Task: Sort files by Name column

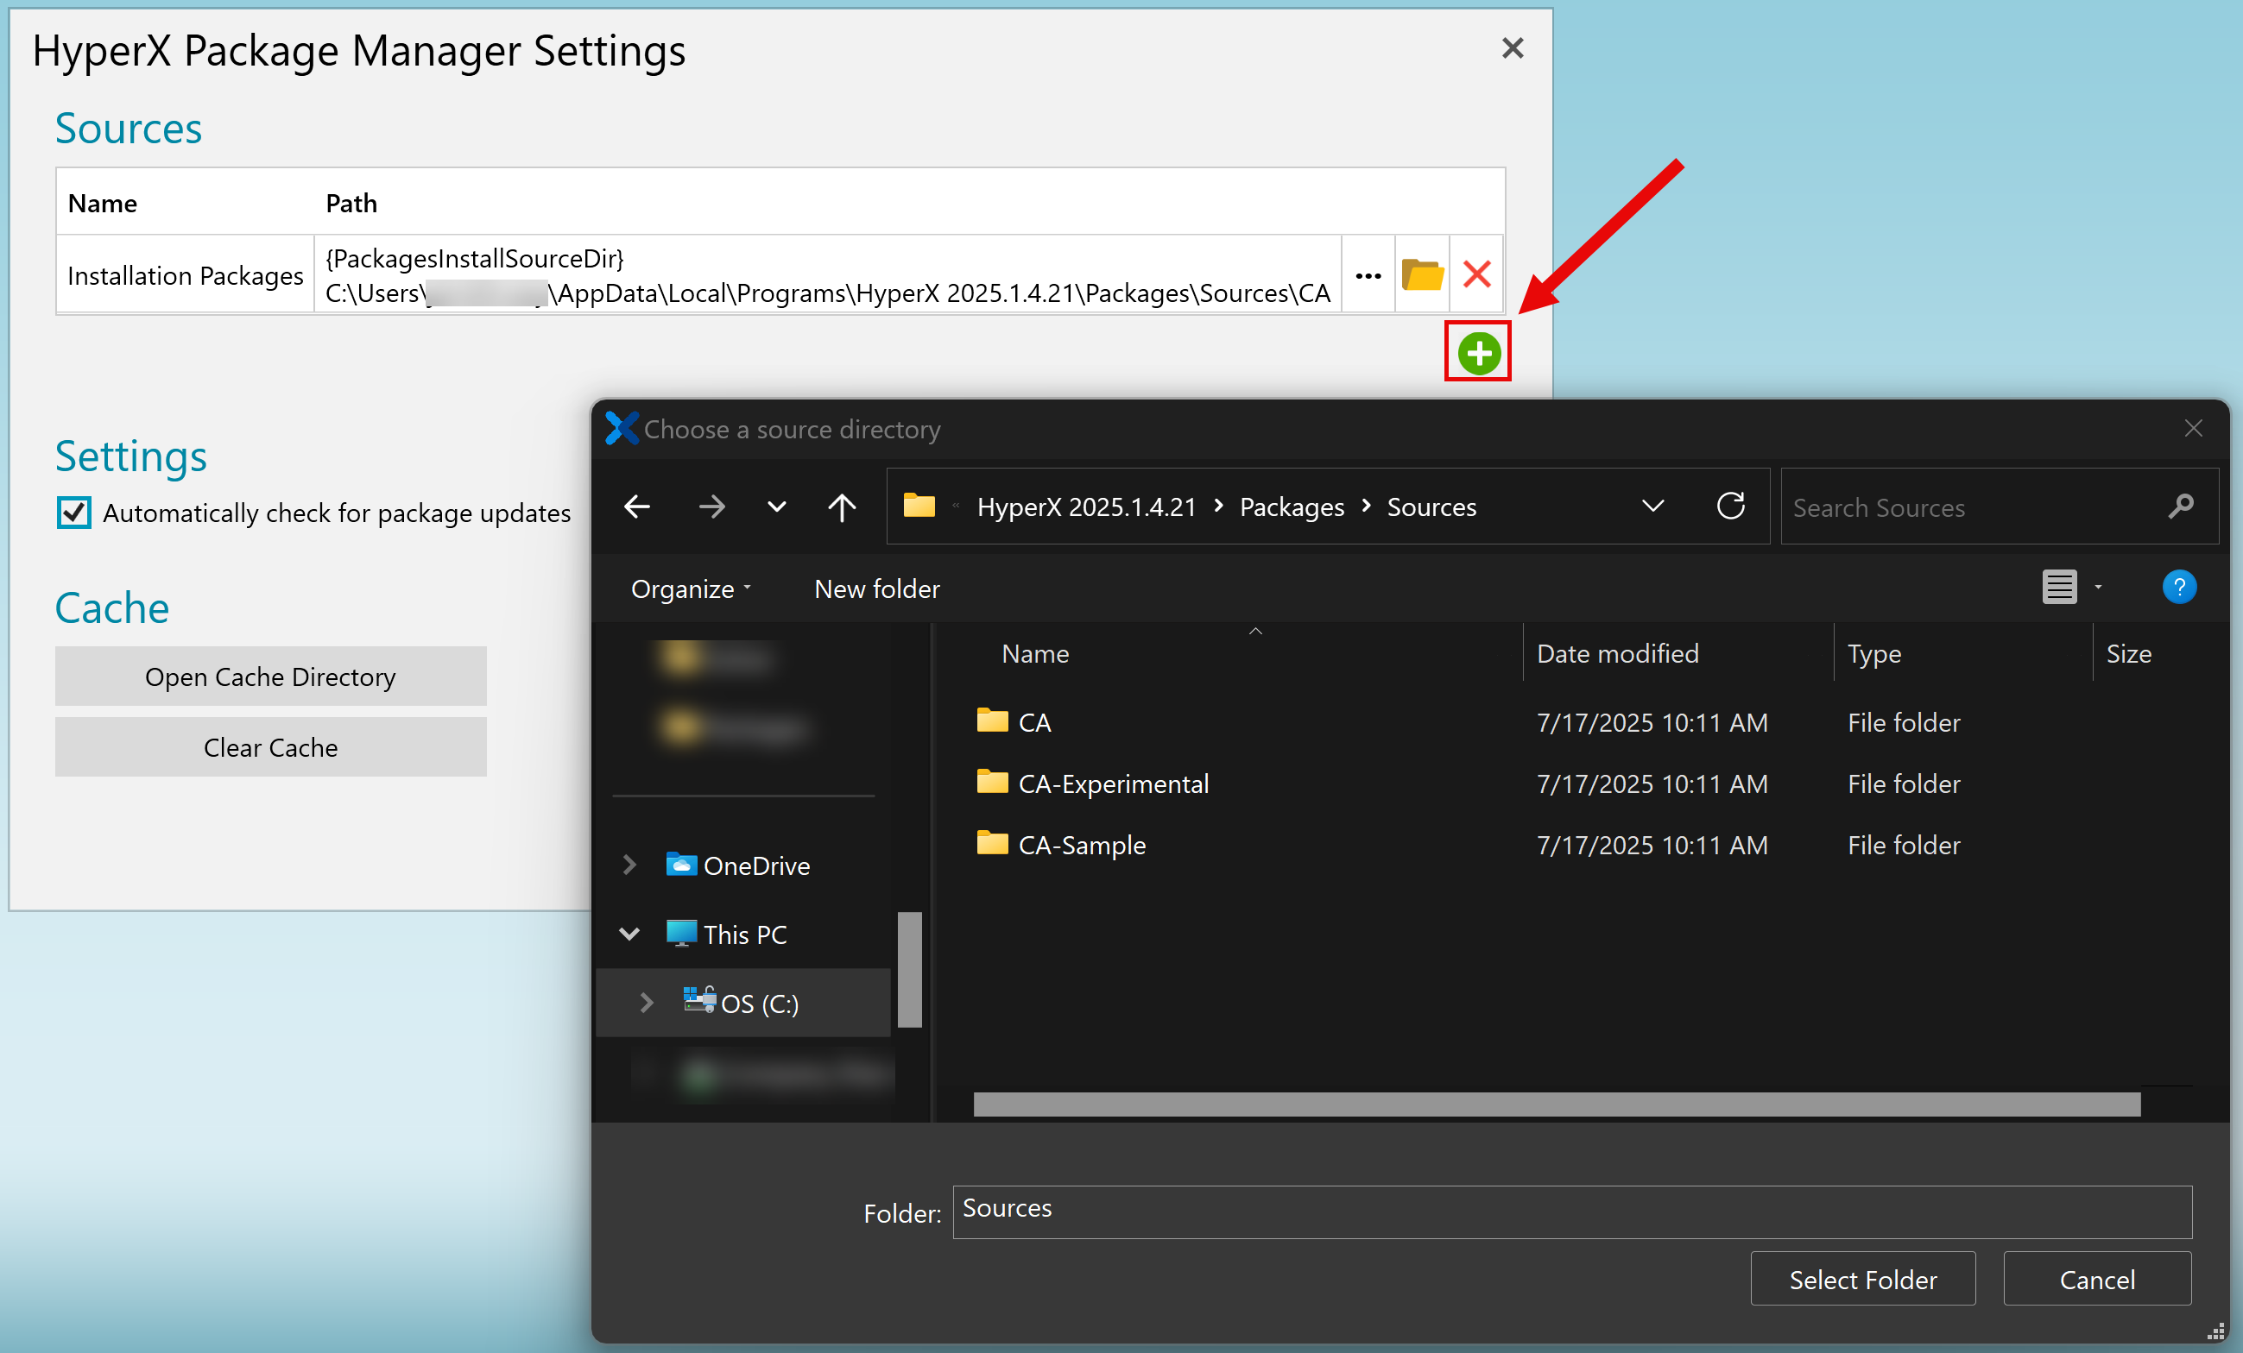Action: tap(1035, 653)
